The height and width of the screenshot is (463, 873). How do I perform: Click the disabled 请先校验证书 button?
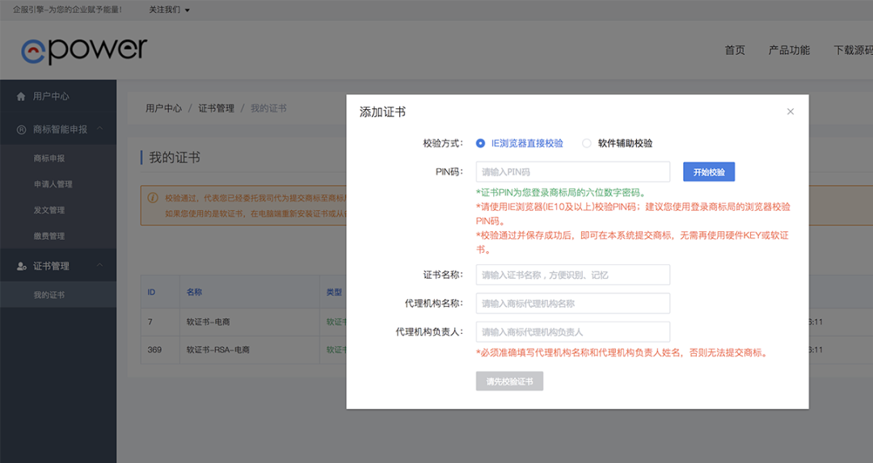point(509,381)
